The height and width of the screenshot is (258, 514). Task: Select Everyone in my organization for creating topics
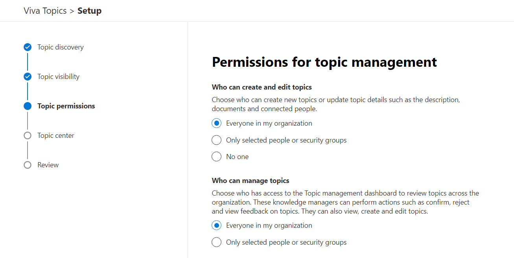click(216, 123)
